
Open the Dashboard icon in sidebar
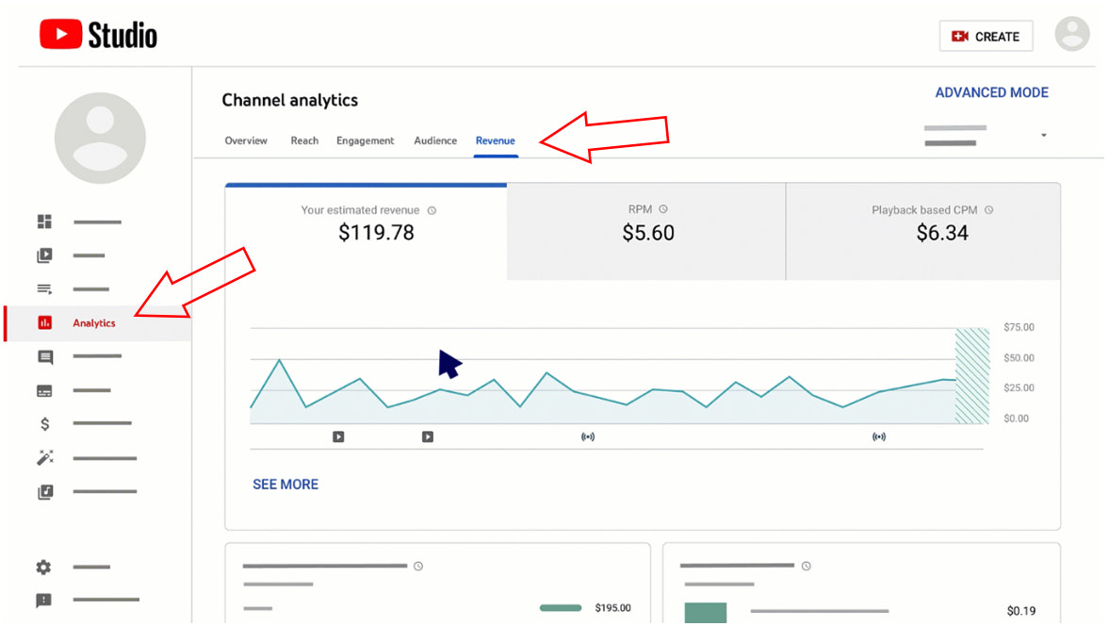pos(44,222)
